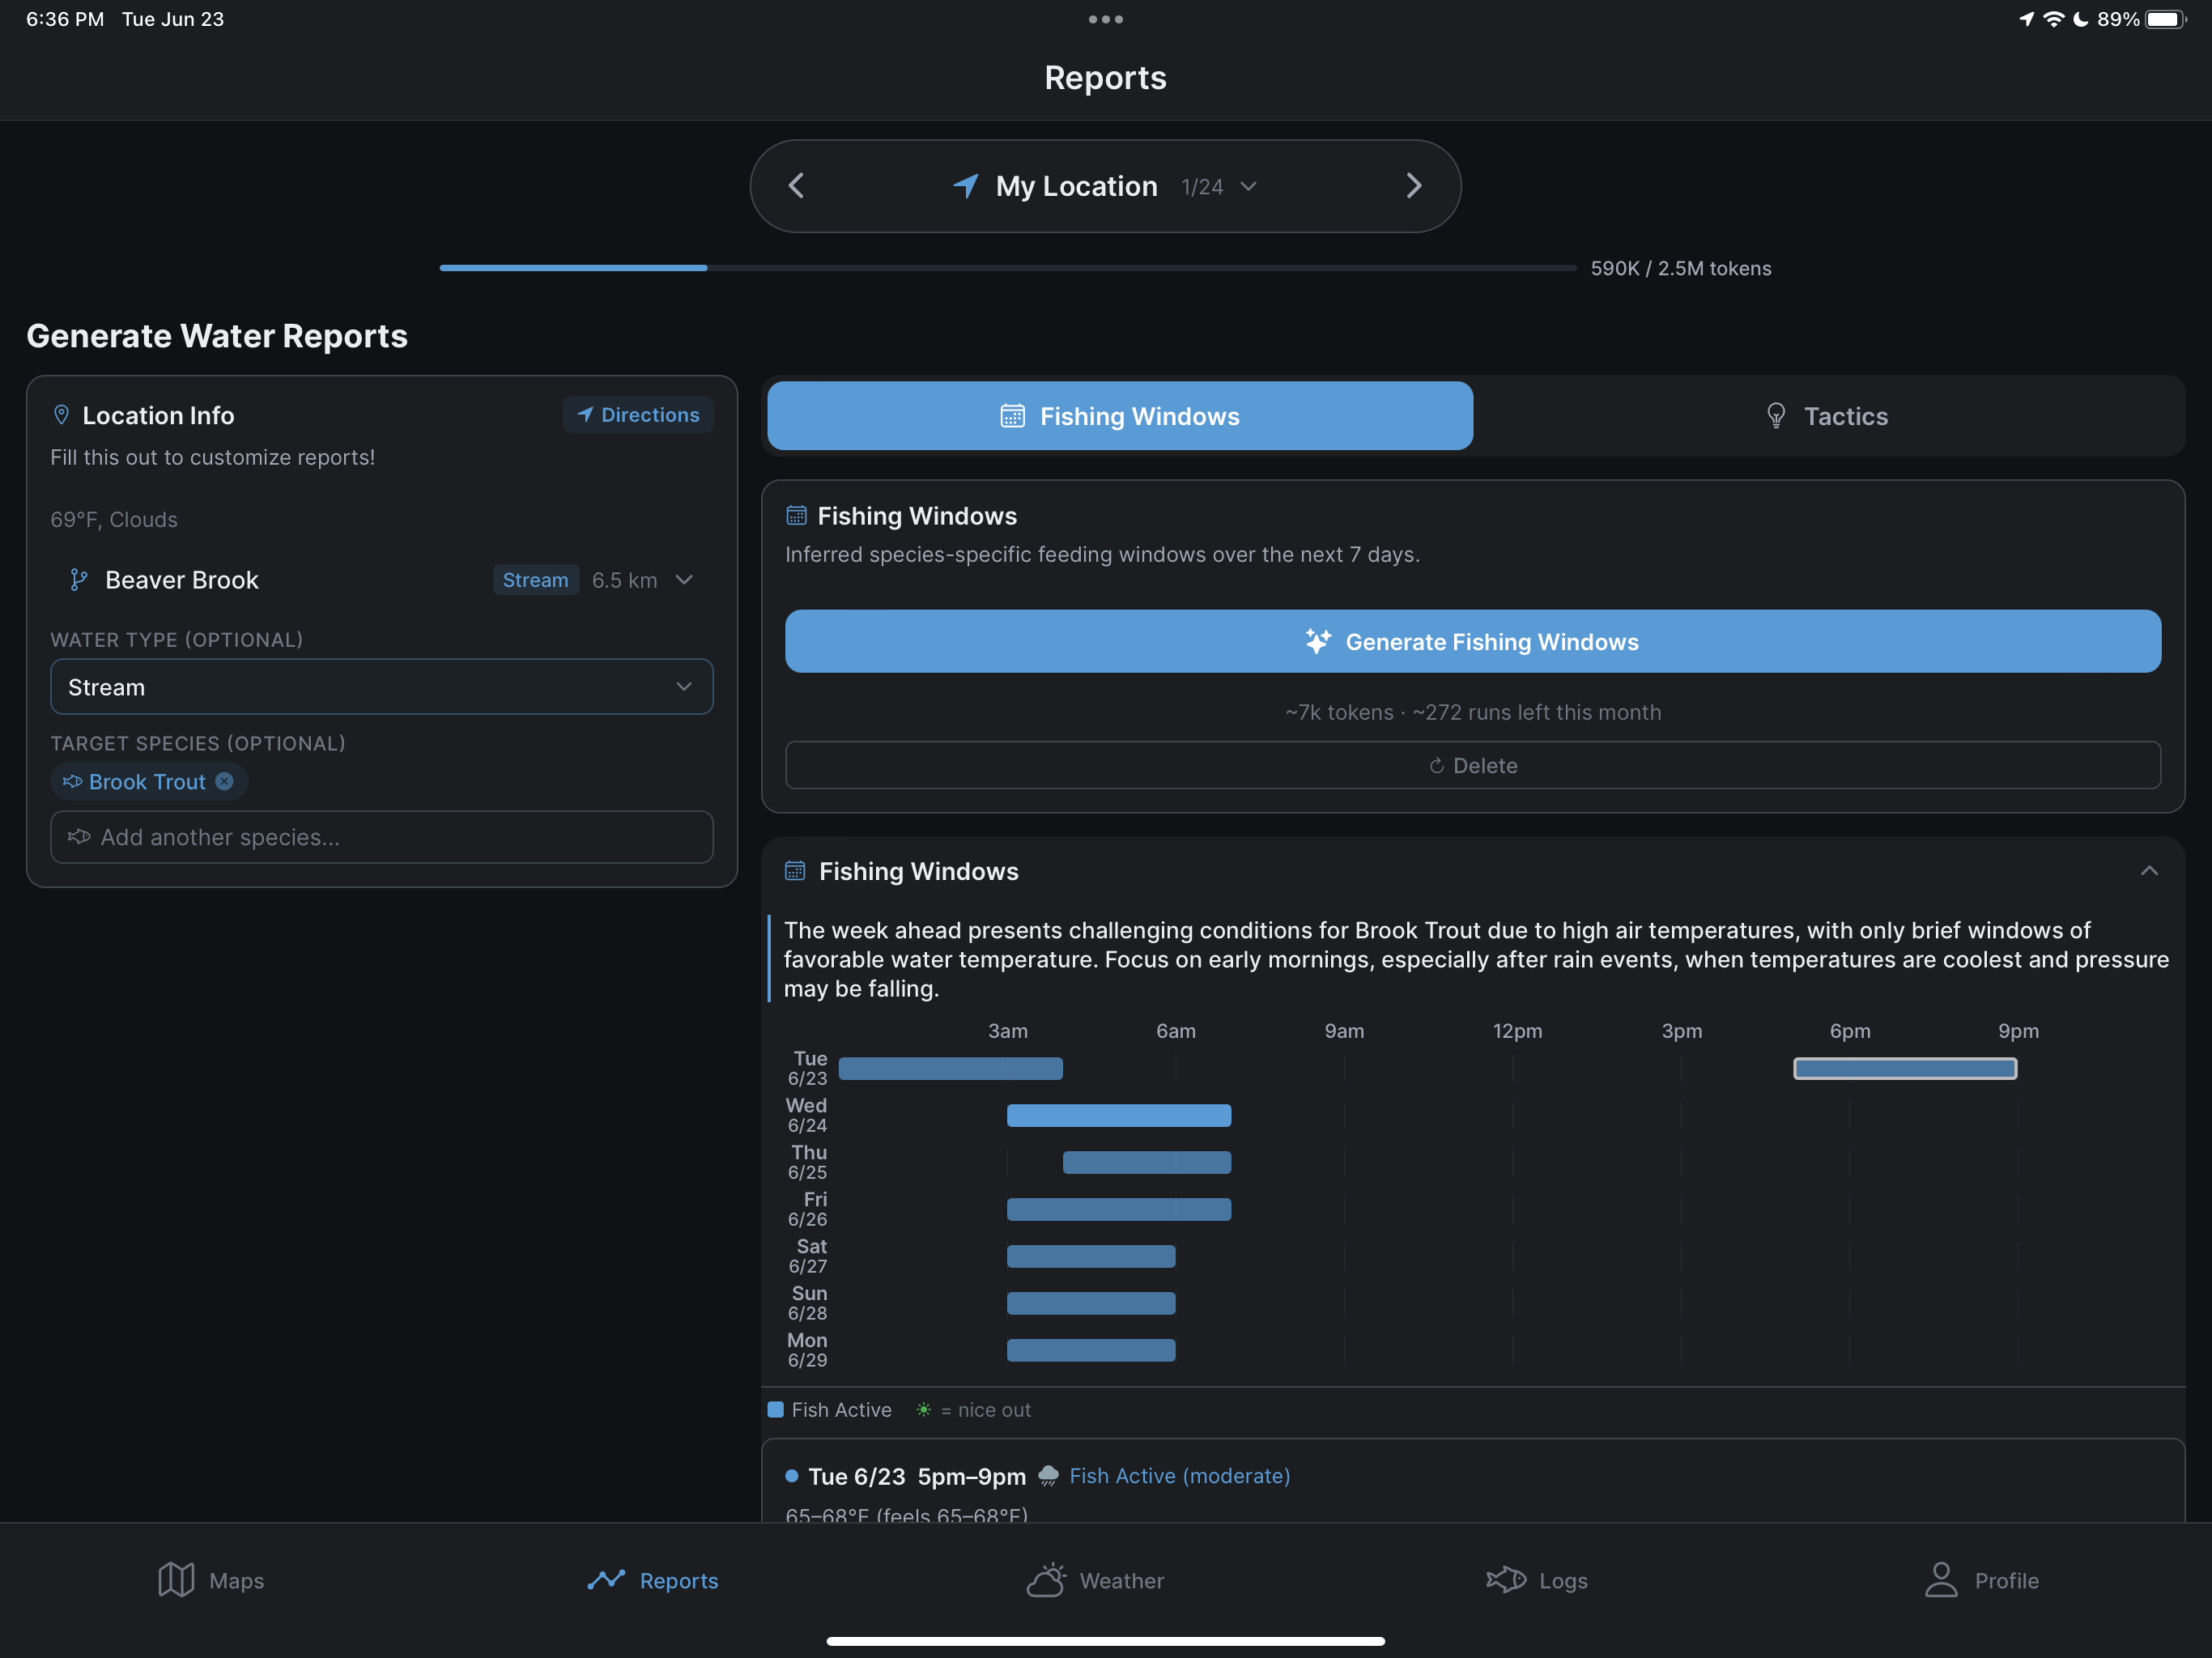Tap the Brook Trout fish icon

(x=73, y=781)
